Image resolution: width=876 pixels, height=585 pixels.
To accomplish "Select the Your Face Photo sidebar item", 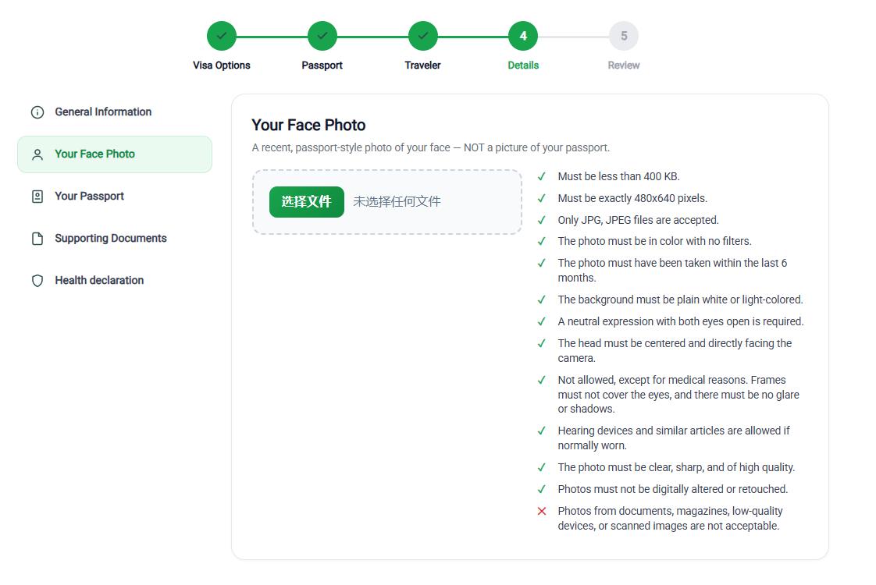I will click(x=115, y=154).
